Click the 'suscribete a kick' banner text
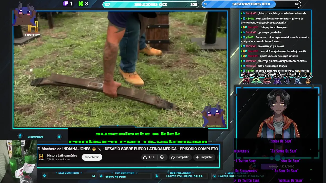Screen dimensions: 326x183 [138, 134]
